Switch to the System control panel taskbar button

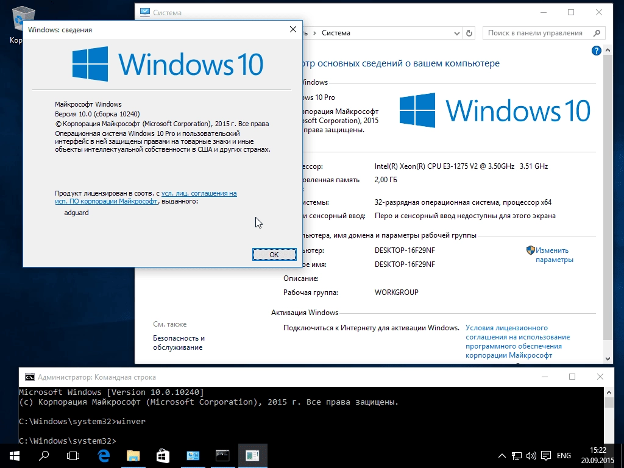pos(193,456)
